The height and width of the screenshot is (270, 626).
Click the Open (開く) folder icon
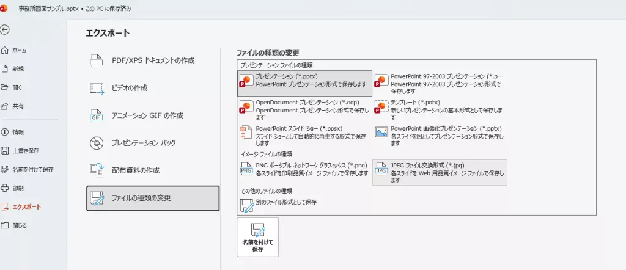point(5,87)
